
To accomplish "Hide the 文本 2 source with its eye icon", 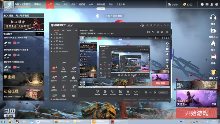I will click(x=51, y=48).
